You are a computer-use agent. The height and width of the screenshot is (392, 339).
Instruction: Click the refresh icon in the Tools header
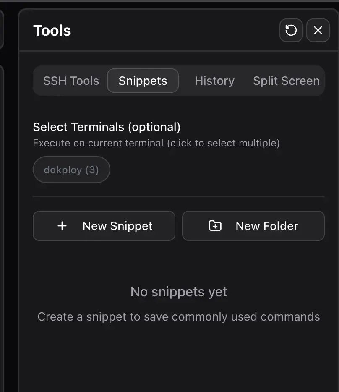(x=291, y=30)
